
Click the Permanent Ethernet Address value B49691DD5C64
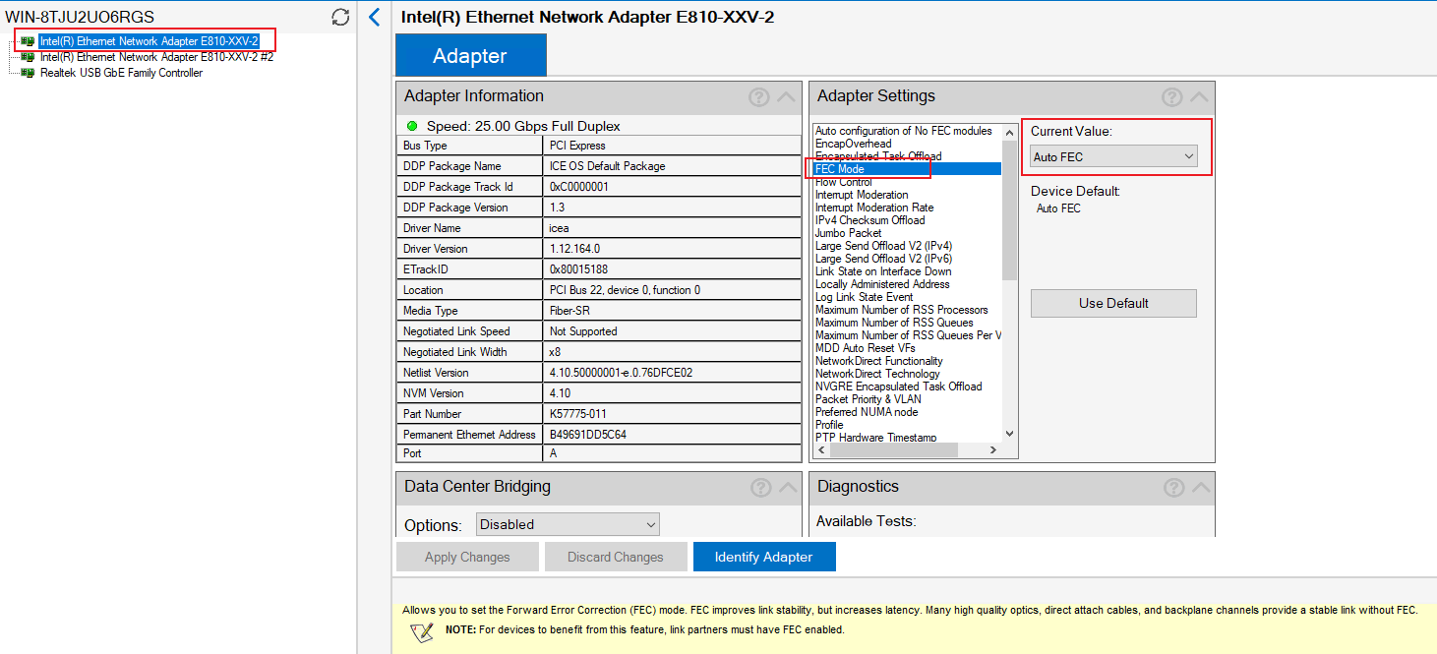pos(588,435)
